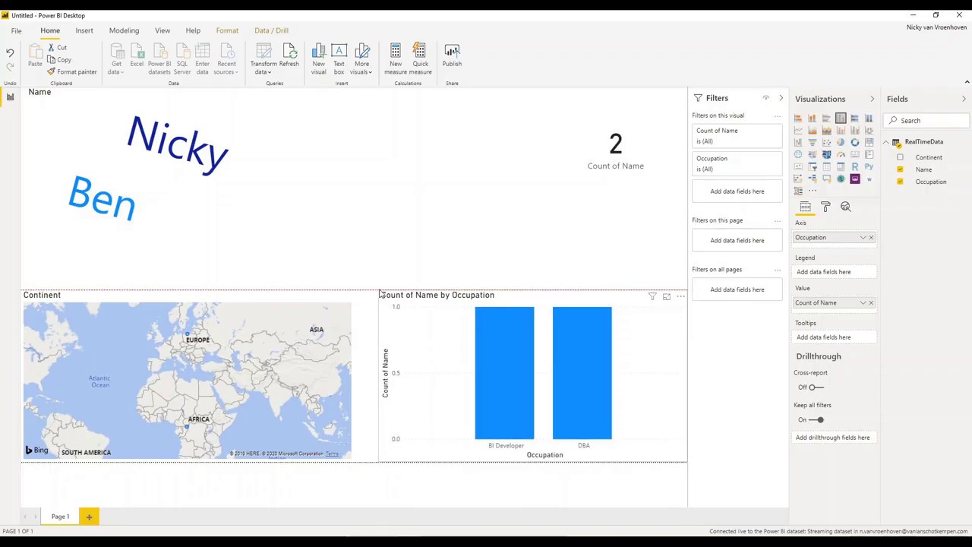The height and width of the screenshot is (547, 972).
Task: Create a Quick measure
Action: point(420,58)
